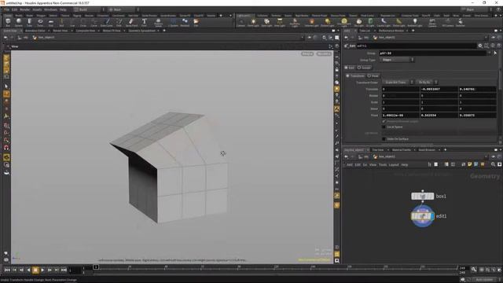Select the Peak radio button
503x283 pixels.
point(373,76)
